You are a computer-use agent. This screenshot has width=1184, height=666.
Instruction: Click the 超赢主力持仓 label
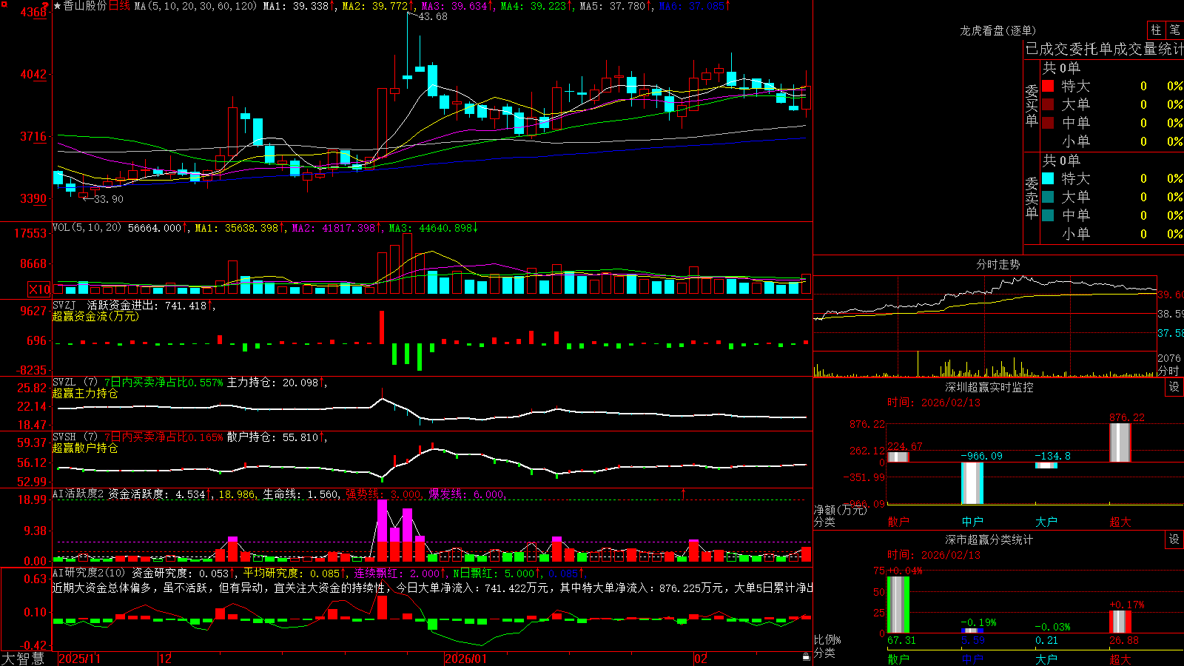coord(85,393)
